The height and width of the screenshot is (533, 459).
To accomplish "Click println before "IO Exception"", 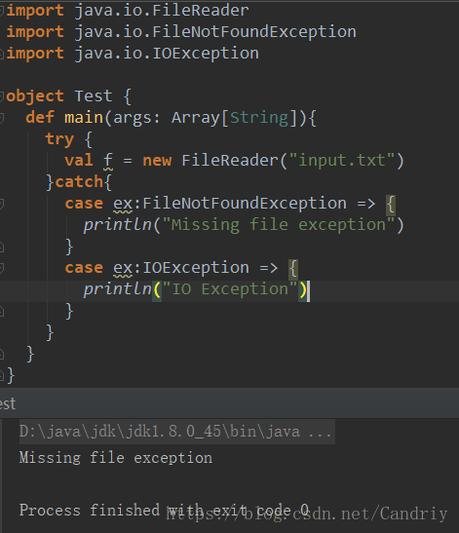I will (x=118, y=289).
